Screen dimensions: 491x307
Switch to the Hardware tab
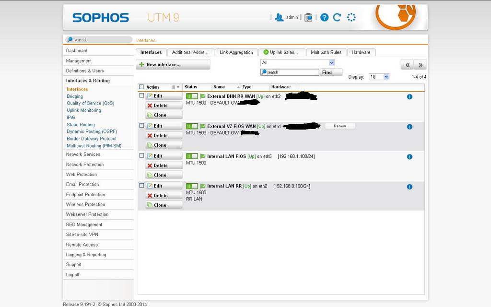361,52
